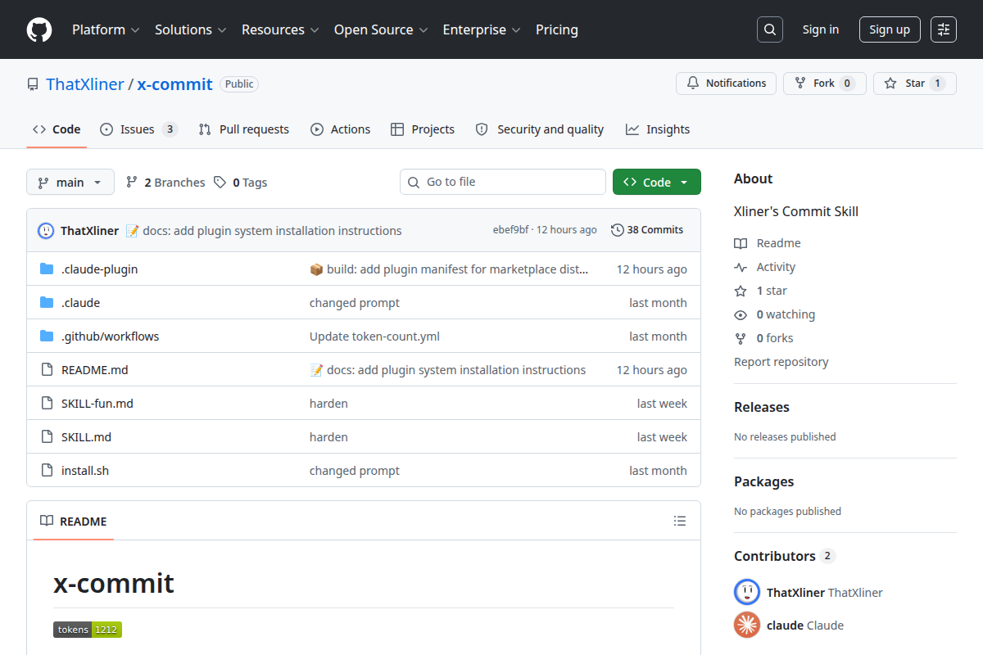Click the Sign up button
Viewport: 983px width, 655px height.
(890, 29)
